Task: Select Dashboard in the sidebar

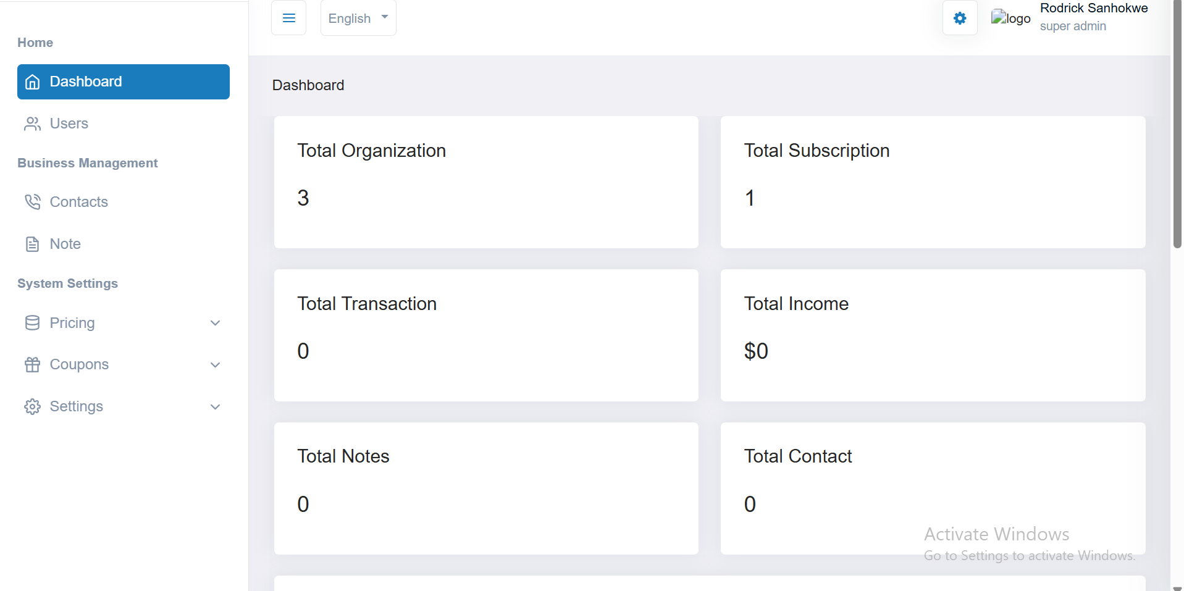Action: (x=124, y=82)
